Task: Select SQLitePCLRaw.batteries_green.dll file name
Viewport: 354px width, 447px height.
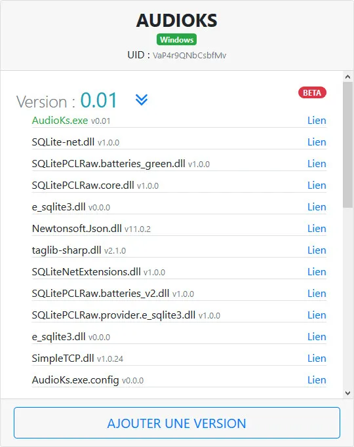Action: (108, 164)
